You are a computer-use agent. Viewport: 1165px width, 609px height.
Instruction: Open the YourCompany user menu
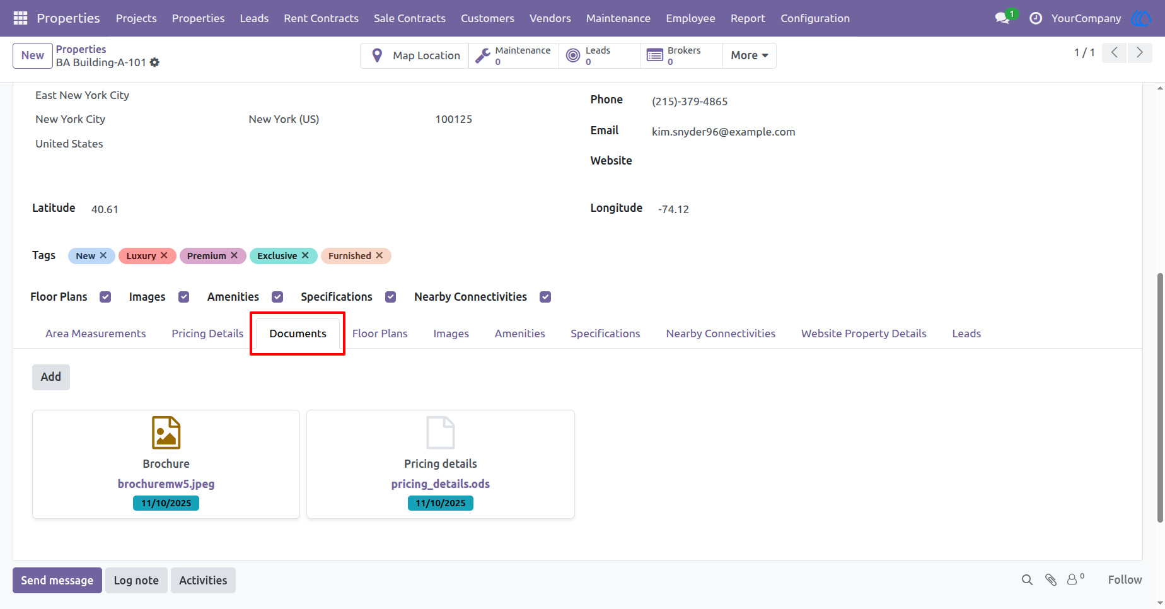[x=1086, y=18]
